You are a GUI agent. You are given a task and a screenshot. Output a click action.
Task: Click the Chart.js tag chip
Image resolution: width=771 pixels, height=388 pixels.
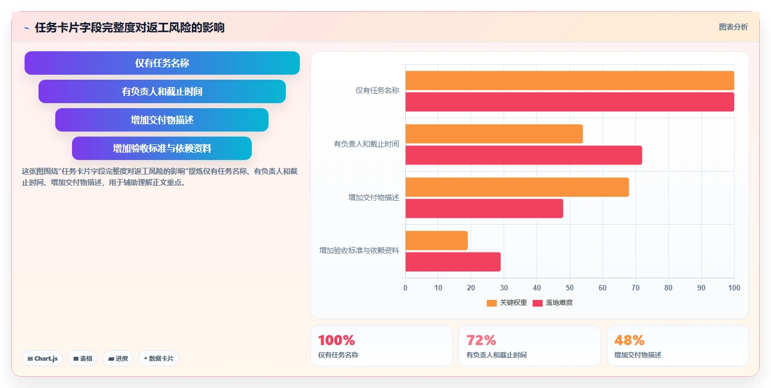(42, 358)
